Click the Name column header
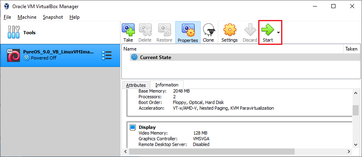Viewport: 362px width, 157px height. (232, 49)
